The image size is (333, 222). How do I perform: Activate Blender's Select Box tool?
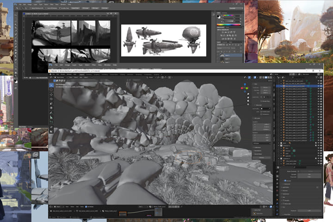[x=51, y=85]
